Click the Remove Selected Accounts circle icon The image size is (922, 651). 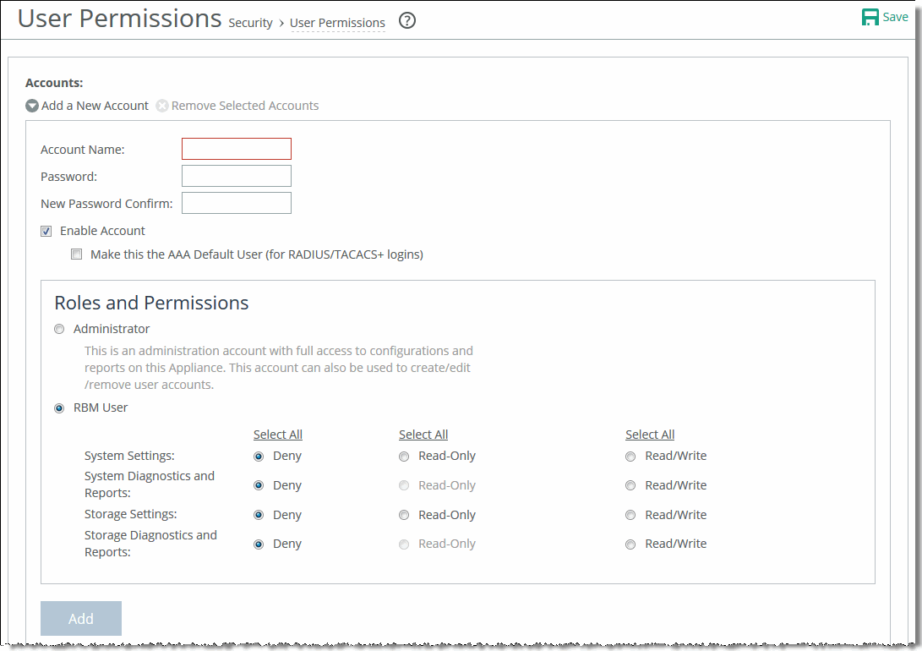tap(161, 105)
